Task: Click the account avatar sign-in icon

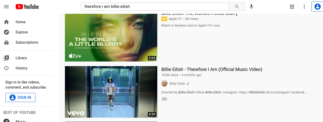Action: pos(317,7)
